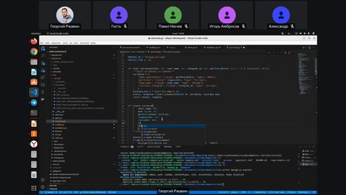Select Павел Нючев's participant tile

click(173, 15)
